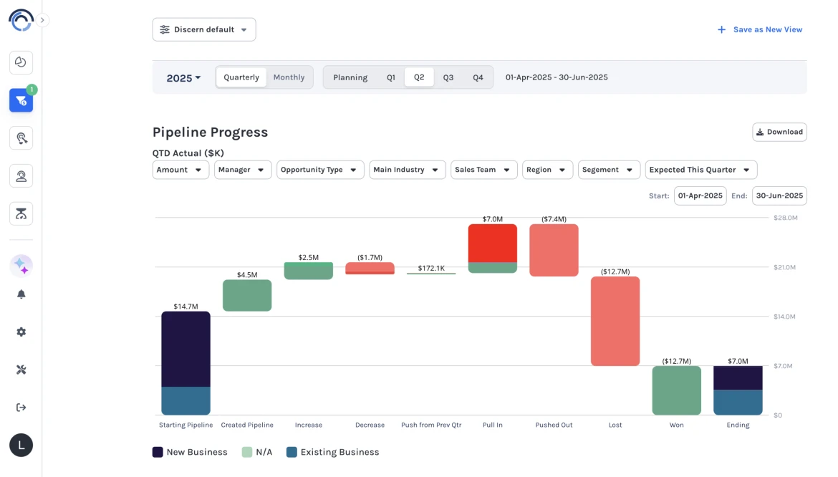Image resolution: width=838 pixels, height=477 pixels.
Task: Switch to the Planning tab
Action: pos(350,77)
